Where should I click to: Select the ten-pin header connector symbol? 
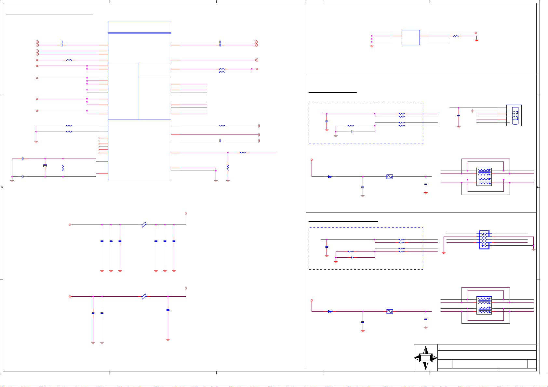[484, 239]
